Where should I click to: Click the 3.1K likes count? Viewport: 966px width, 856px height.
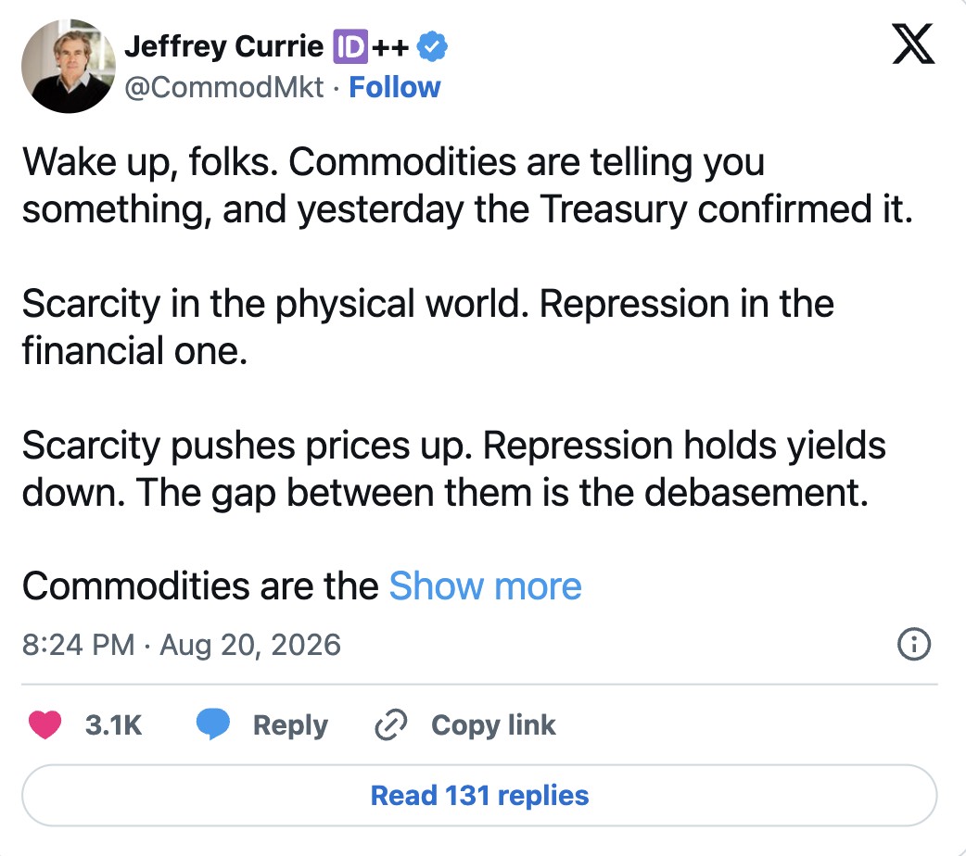[113, 724]
